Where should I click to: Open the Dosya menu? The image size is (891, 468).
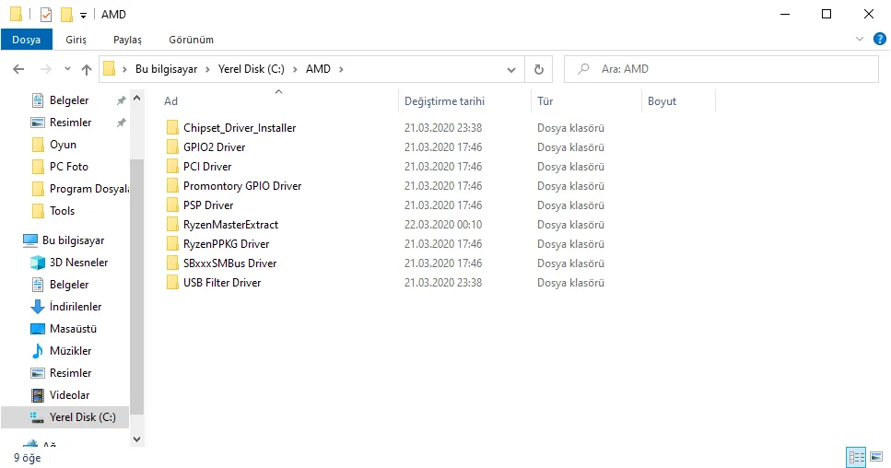tap(26, 40)
